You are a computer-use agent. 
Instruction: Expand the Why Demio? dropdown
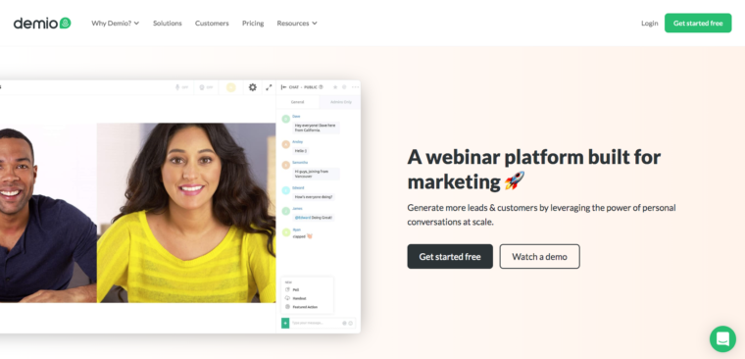tap(116, 23)
